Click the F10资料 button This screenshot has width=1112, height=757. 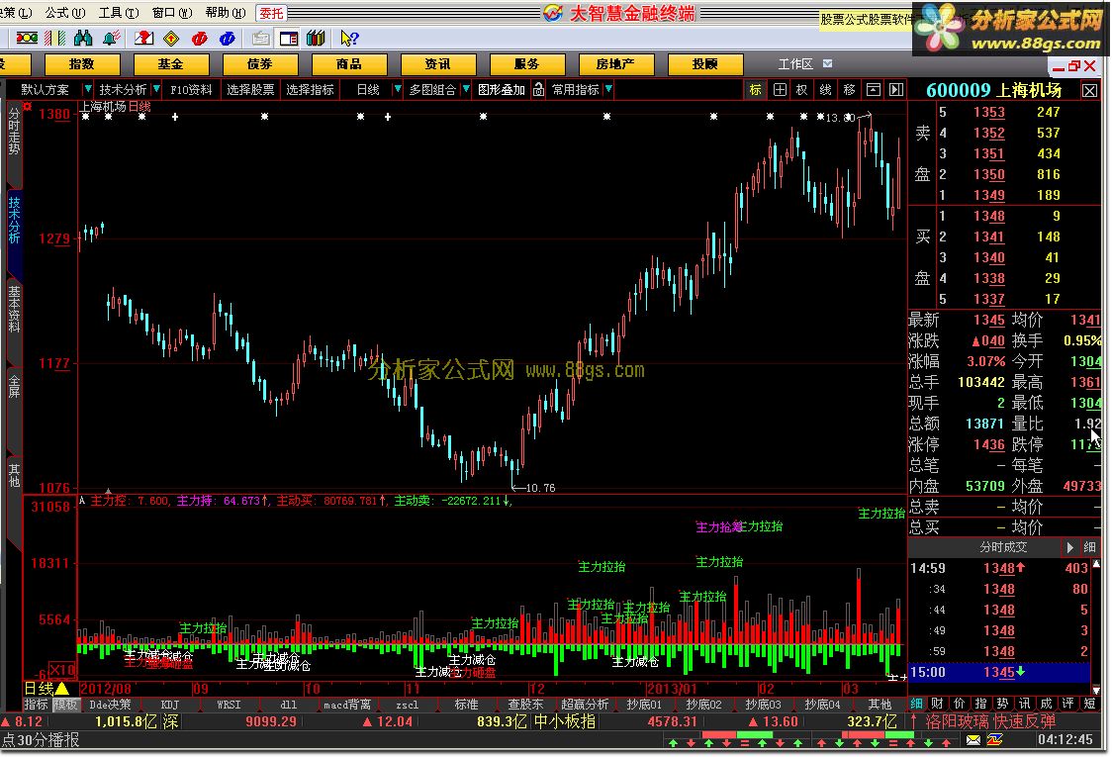[191, 89]
